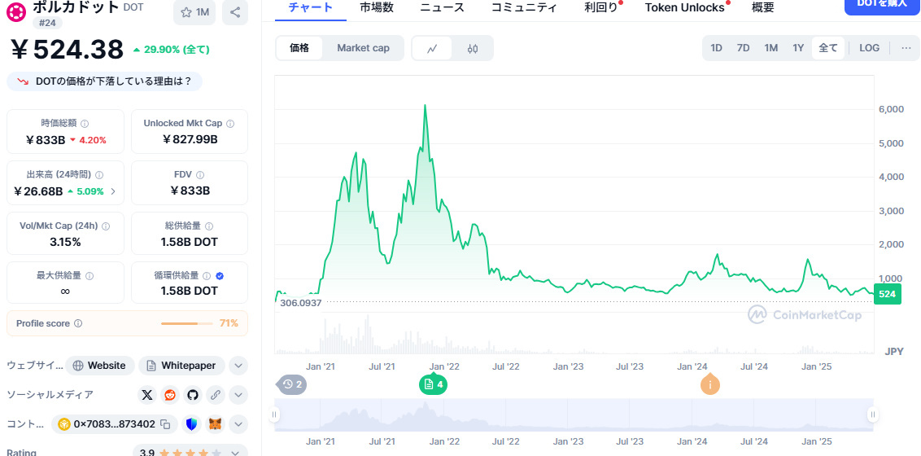Open info icon beside Vol/Mkt Cap (24h)
The height and width of the screenshot is (456, 921).
pos(106,226)
